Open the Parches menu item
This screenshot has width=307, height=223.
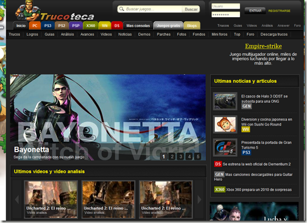(x=163, y=34)
